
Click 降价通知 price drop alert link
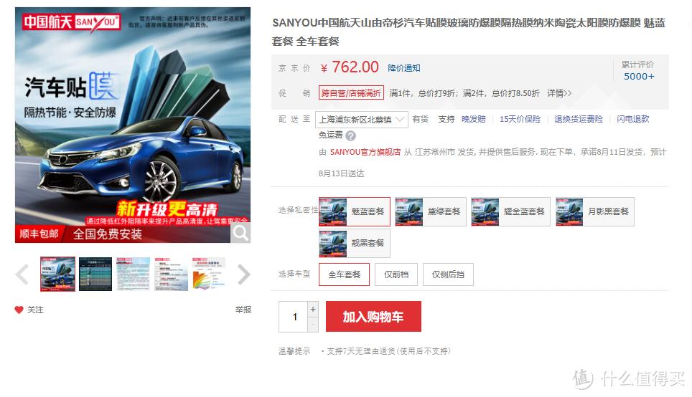[404, 68]
